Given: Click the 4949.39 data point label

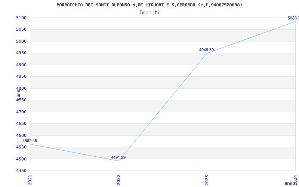Looking at the screenshot, I should [206, 50].
